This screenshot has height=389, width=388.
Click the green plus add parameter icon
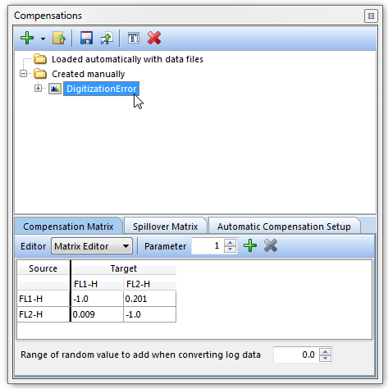250,245
